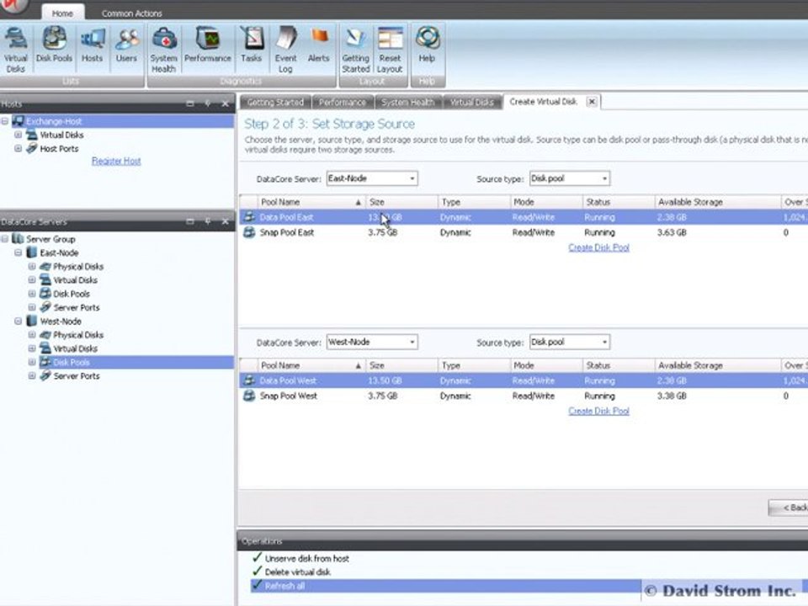This screenshot has height=606, width=808.
Task: Click the West-Node server icon
Action: point(32,321)
